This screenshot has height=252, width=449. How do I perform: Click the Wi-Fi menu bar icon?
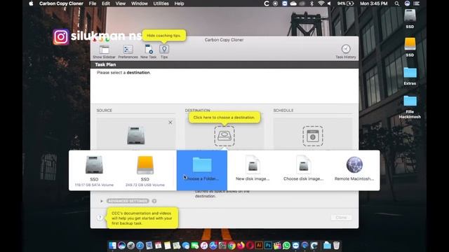321,3
